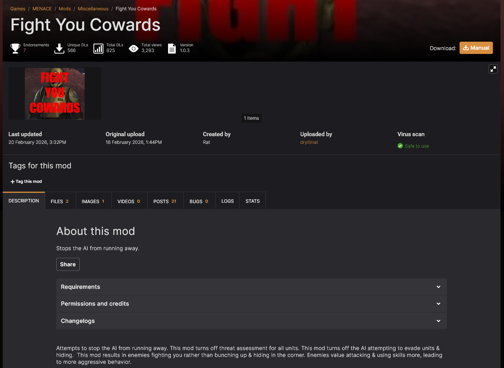The height and width of the screenshot is (368, 504).
Task: Click the Version document icon
Action: [x=172, y=48]
